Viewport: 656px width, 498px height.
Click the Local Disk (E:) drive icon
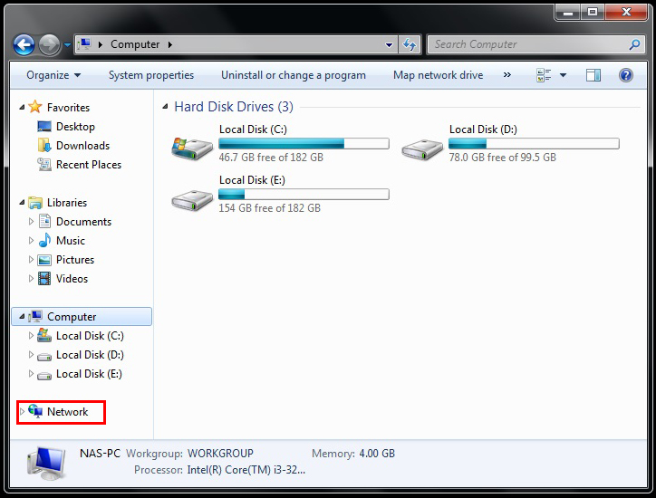(192, 200)
